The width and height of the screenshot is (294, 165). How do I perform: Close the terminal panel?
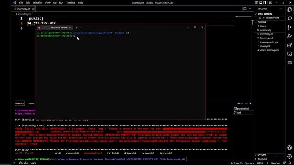(250, 104)
